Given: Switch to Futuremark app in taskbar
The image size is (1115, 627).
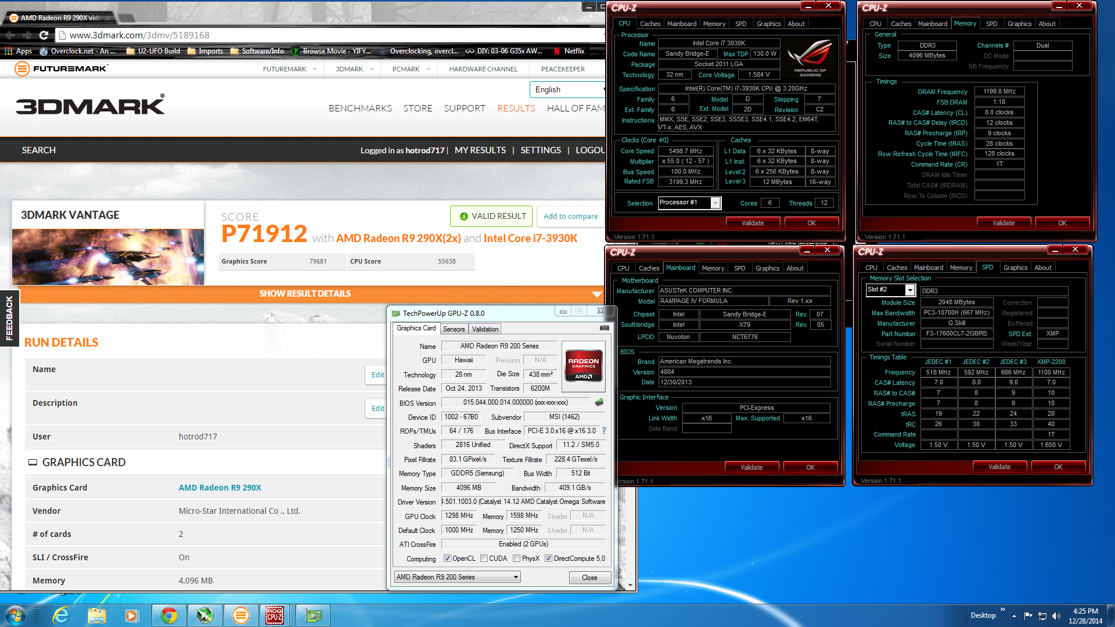Looking at the screenshot, I should 240,615.
